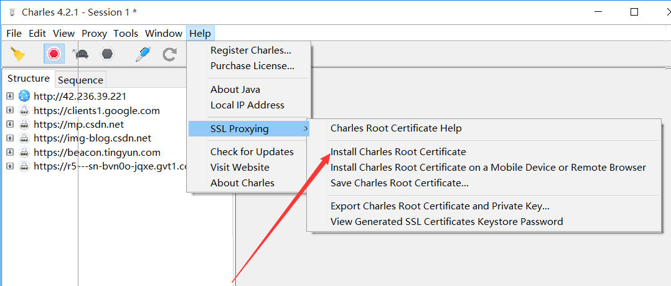Click the lock icon beside mp.csdn.net
This screenshot has width=671, height=286.
pyautogui.click(x=24, y=125)
